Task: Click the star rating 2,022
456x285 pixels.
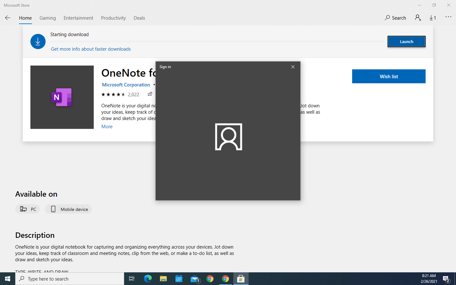Action: (x=120, y=94)
